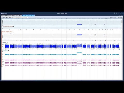The width and height of the screenshot is (124, 93).
Task: Select the Whole Genome View Table tab
Action: [28, 16]
